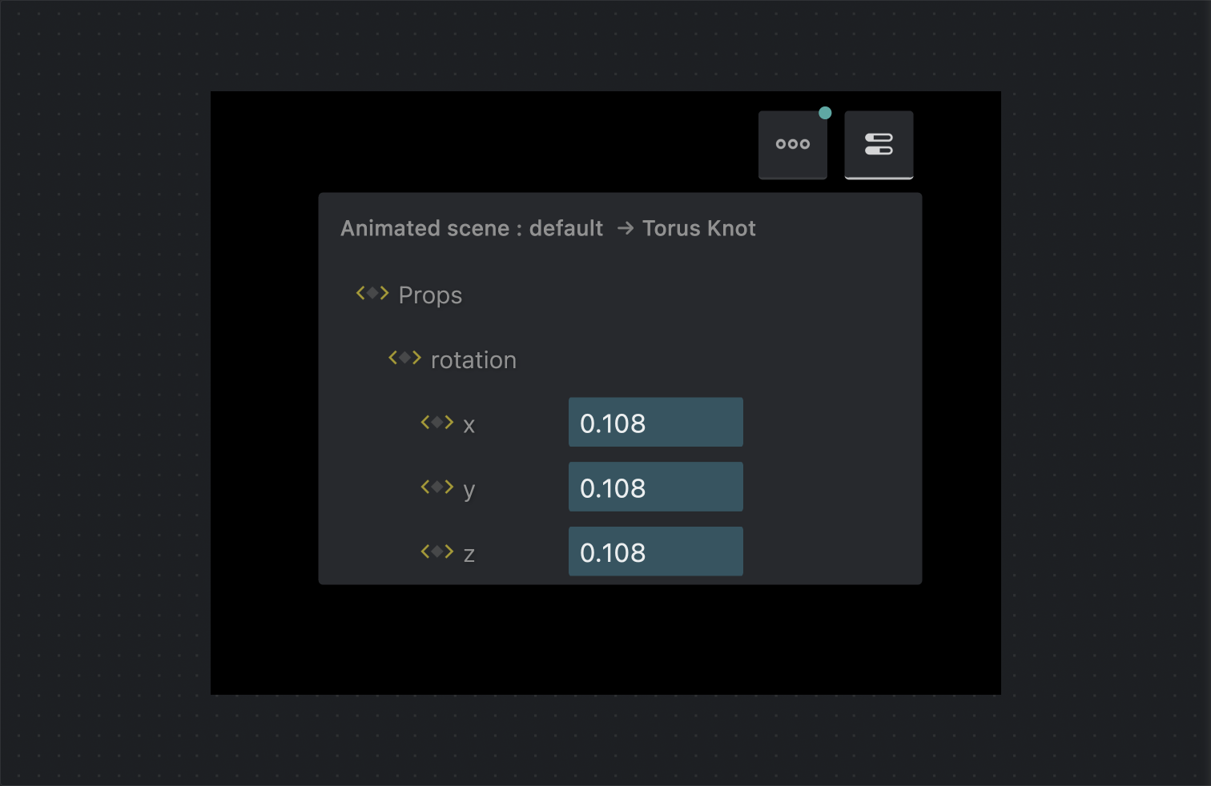Jump to previous keyframe for y

[425, 487]
